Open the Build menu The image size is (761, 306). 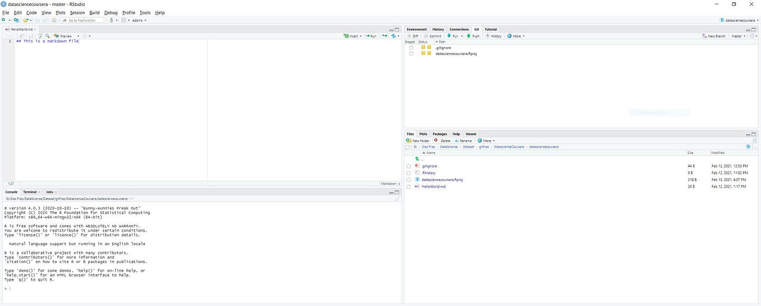[x=95, y=13]
